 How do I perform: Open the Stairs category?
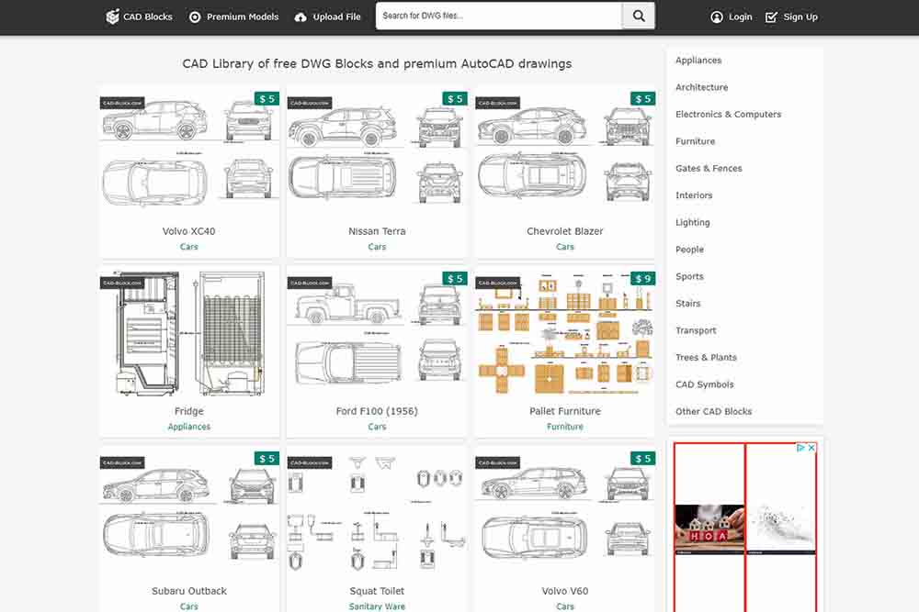coord(688,303)
